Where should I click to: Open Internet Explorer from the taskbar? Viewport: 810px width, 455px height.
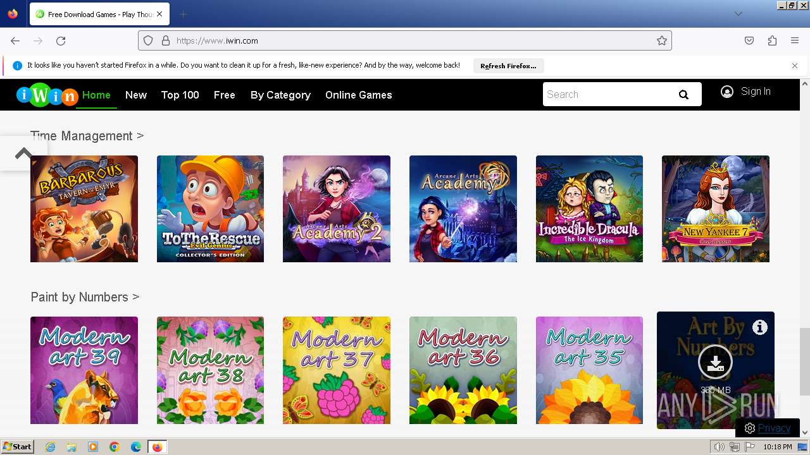pyautogui.click(x=51, y=447)
